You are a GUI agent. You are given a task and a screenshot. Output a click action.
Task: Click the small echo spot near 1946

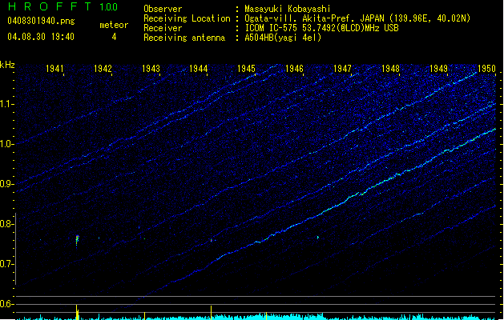point(318,238)
